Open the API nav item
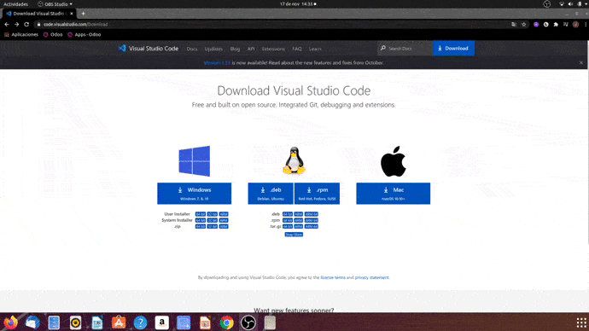The width and height of the screenshot is (589, 331). coord(251,49)
